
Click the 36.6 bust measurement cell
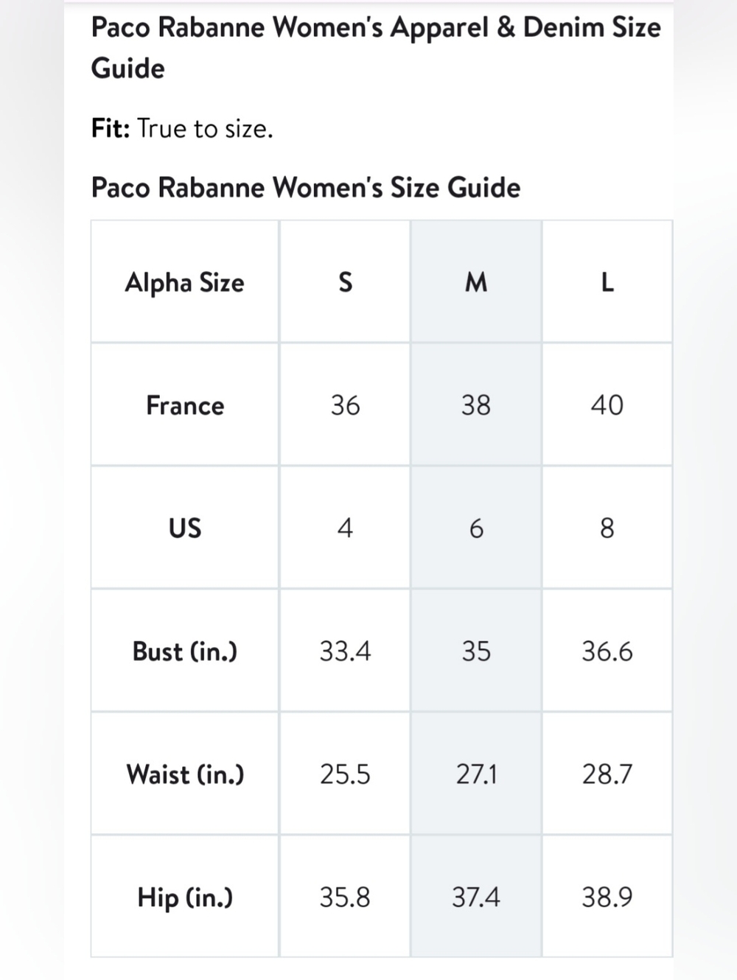click(607, 651)
